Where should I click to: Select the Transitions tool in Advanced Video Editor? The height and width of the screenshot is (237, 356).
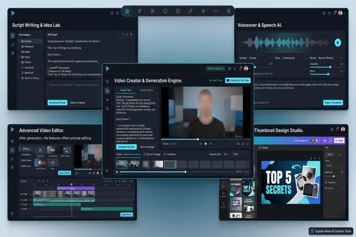click(52, 151)
